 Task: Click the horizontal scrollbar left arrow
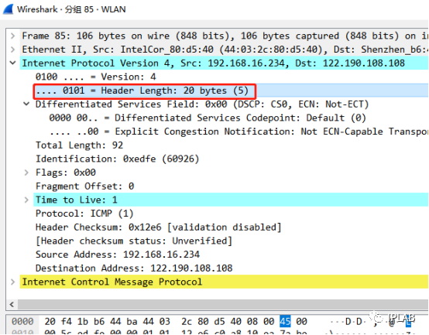(x=12, y=304)
